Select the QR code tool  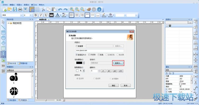(x=3, y=71)
